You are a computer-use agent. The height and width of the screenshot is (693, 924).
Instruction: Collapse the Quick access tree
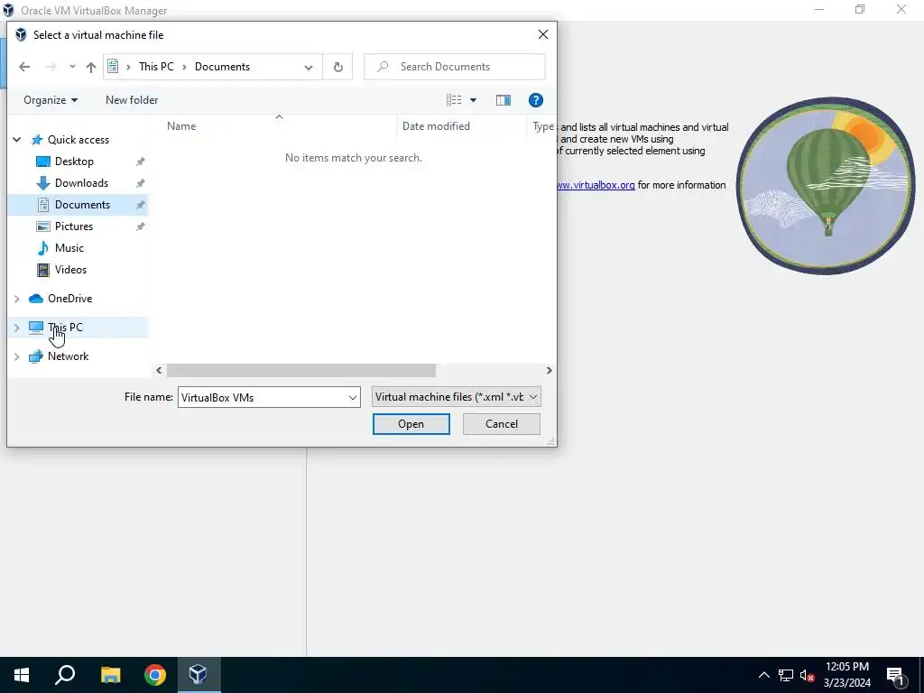point(17,140)
